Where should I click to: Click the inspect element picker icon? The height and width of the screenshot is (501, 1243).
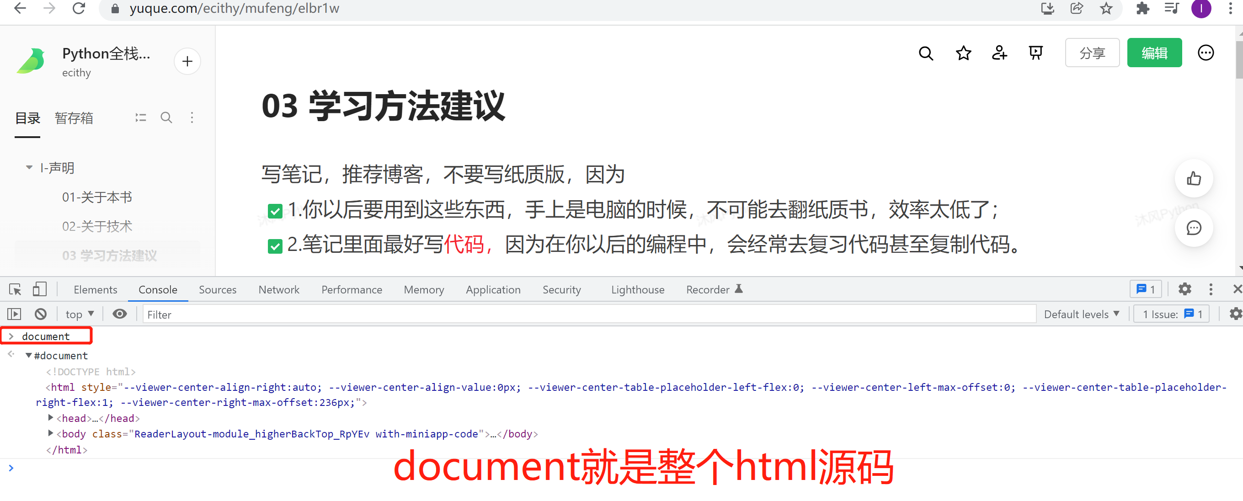[x=15, y=290]
